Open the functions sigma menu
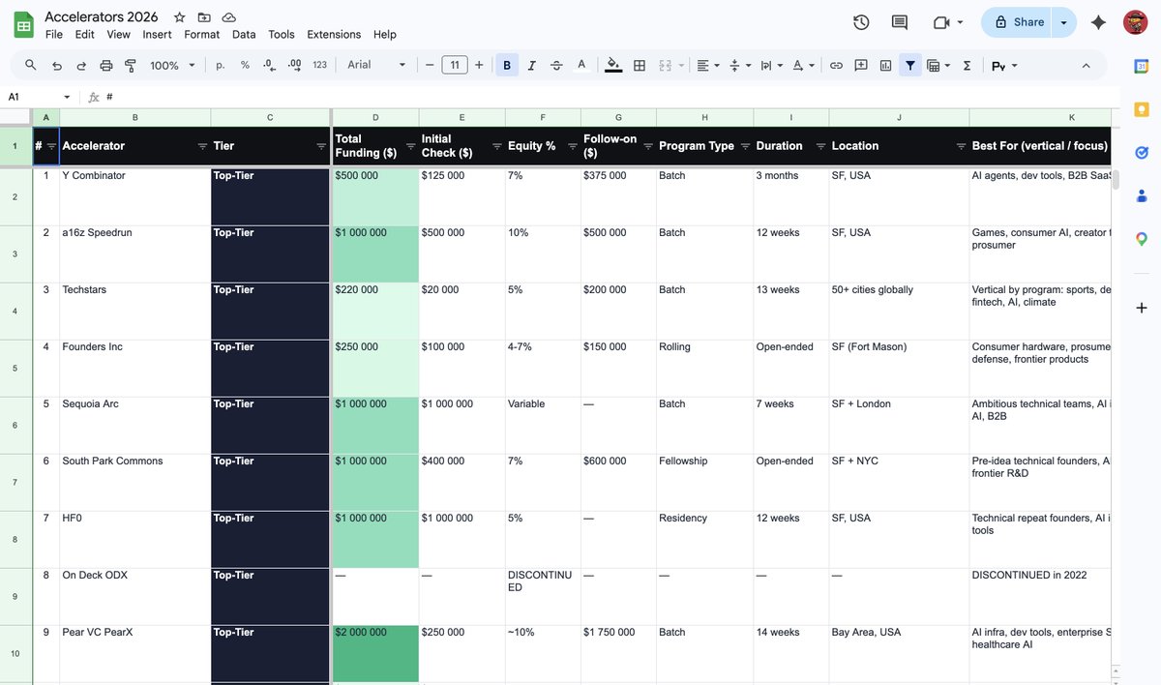The height and width of the screenshot is (685, 1161). click(967, 65)
